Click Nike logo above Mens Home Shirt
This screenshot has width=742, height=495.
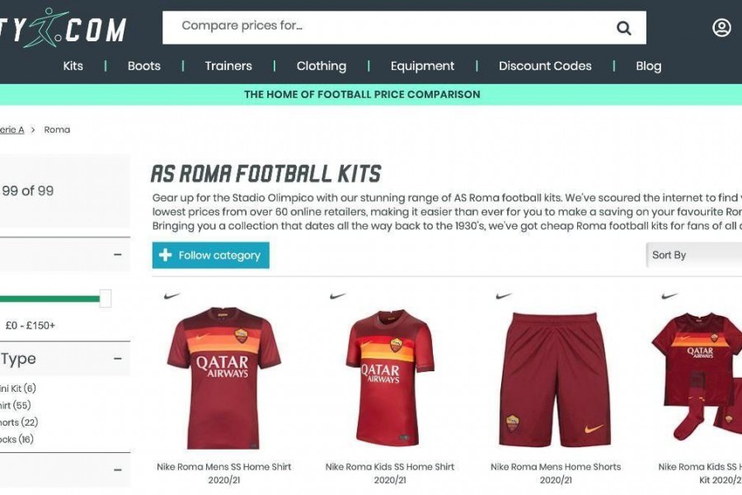pyautogui.click(x=171, y=296)
